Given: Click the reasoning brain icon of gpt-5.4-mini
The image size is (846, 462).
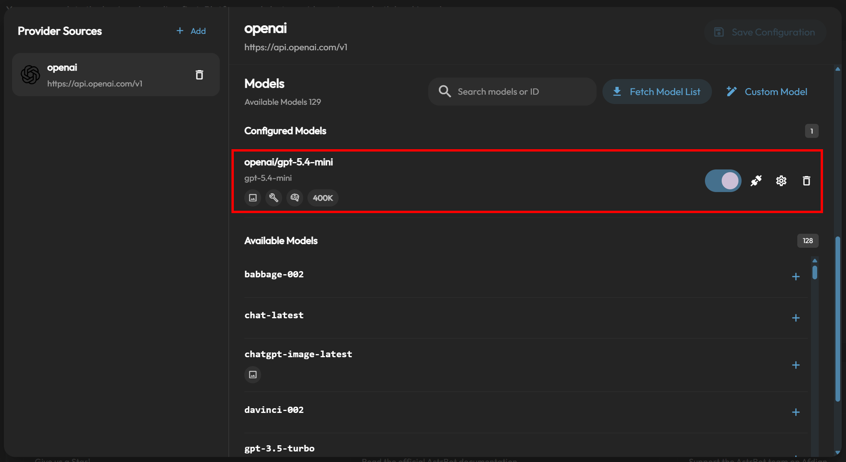Looking at the screenshot, I should tap(295, 198).
